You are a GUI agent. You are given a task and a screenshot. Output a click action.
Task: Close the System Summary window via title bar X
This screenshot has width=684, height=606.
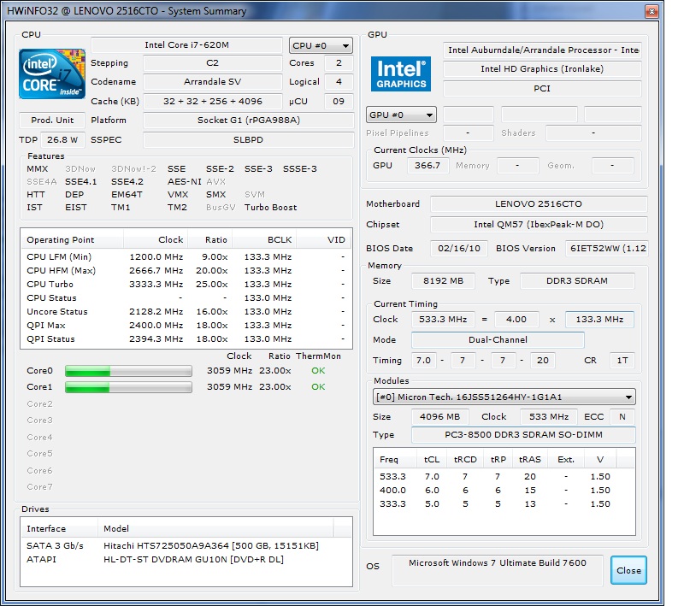652,11
